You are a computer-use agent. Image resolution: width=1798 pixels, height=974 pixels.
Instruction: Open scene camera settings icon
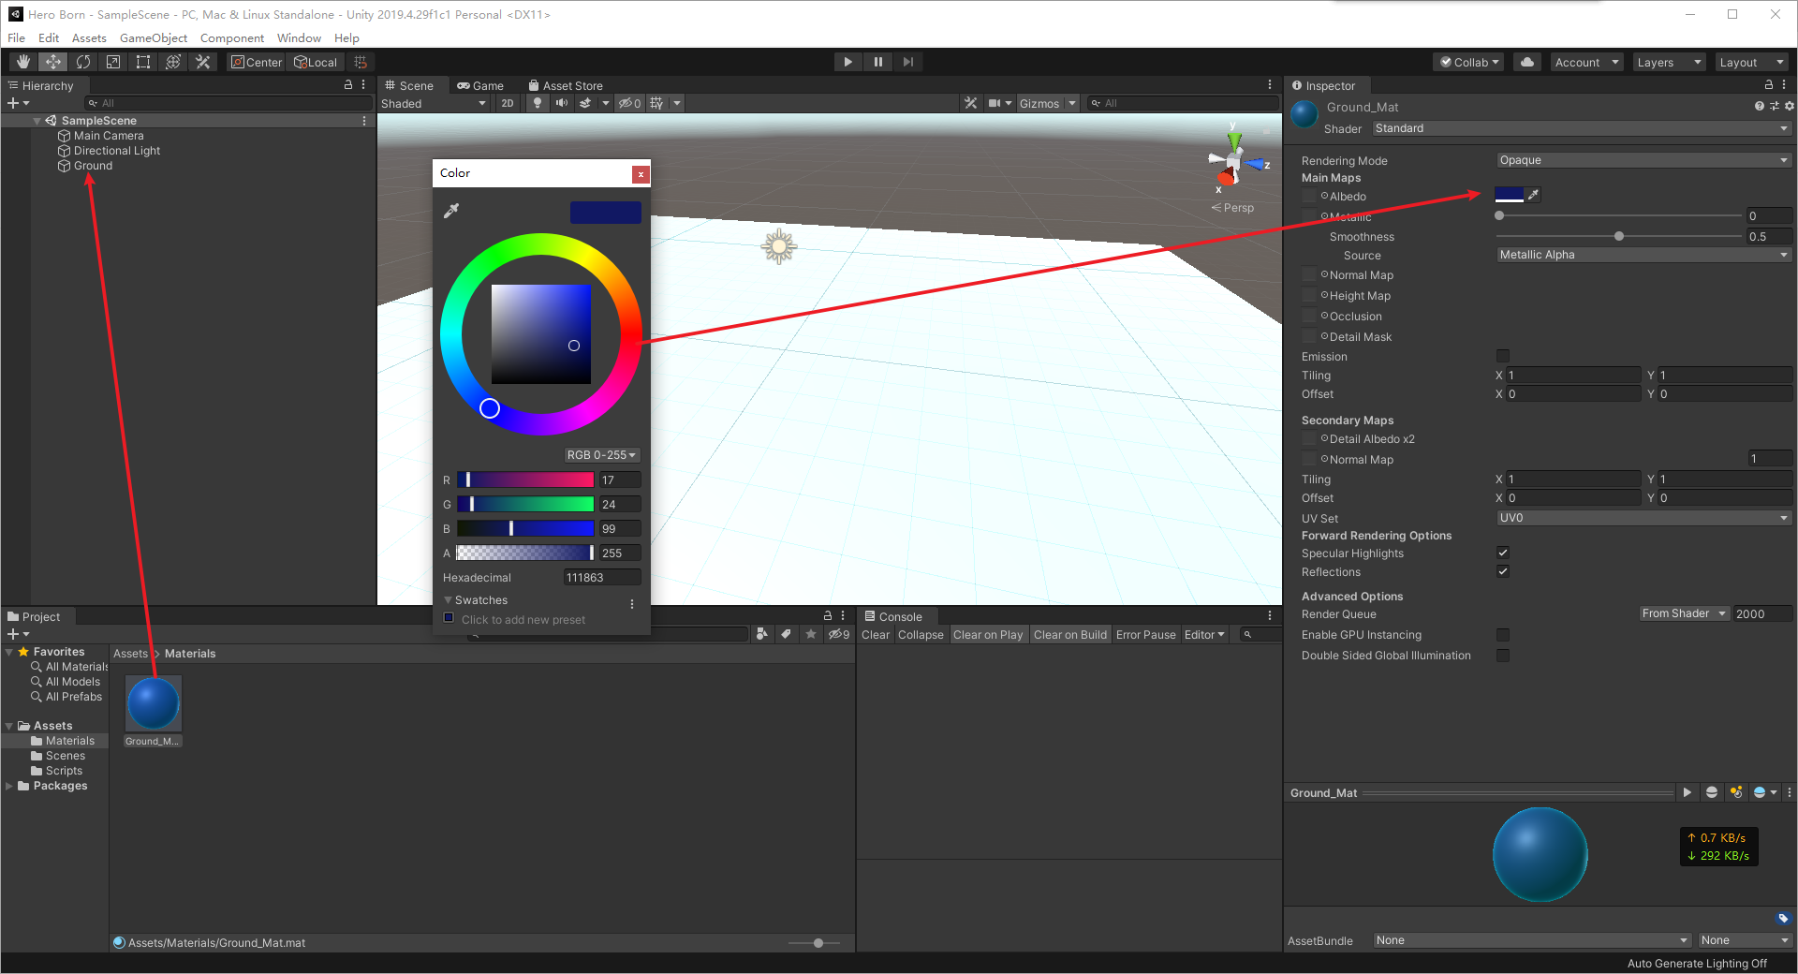click(x=995, y=103)
